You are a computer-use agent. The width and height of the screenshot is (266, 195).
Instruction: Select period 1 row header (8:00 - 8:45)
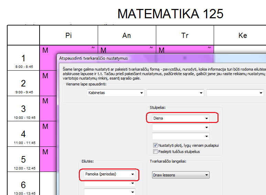23,61
